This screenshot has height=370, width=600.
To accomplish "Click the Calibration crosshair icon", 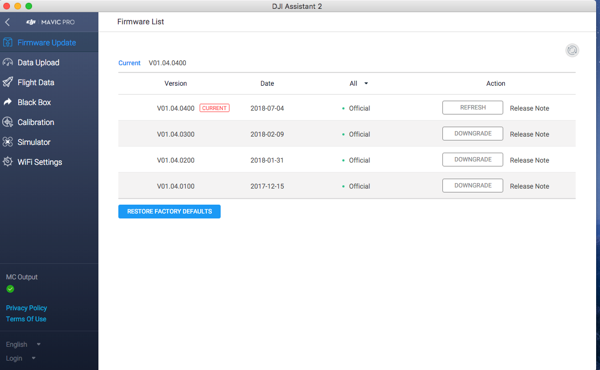I will 8,122.
